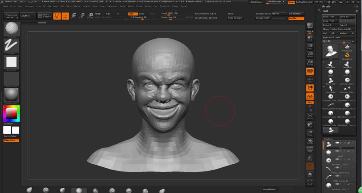Open the texture selector slot
This screenshot has width=362, height=193.
pyautogui.click(x=12, y=79)
